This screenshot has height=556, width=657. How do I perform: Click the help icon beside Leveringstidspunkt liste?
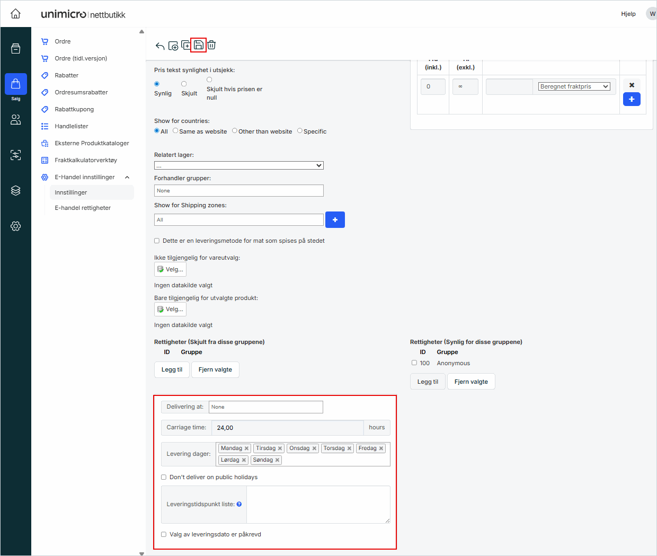[x=239, y=504]
